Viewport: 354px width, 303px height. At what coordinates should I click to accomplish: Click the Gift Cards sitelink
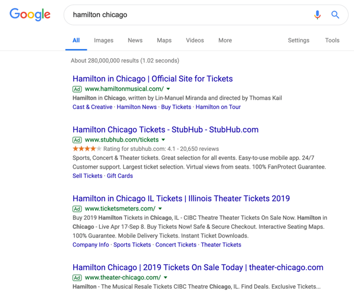(x=120, y=176)
